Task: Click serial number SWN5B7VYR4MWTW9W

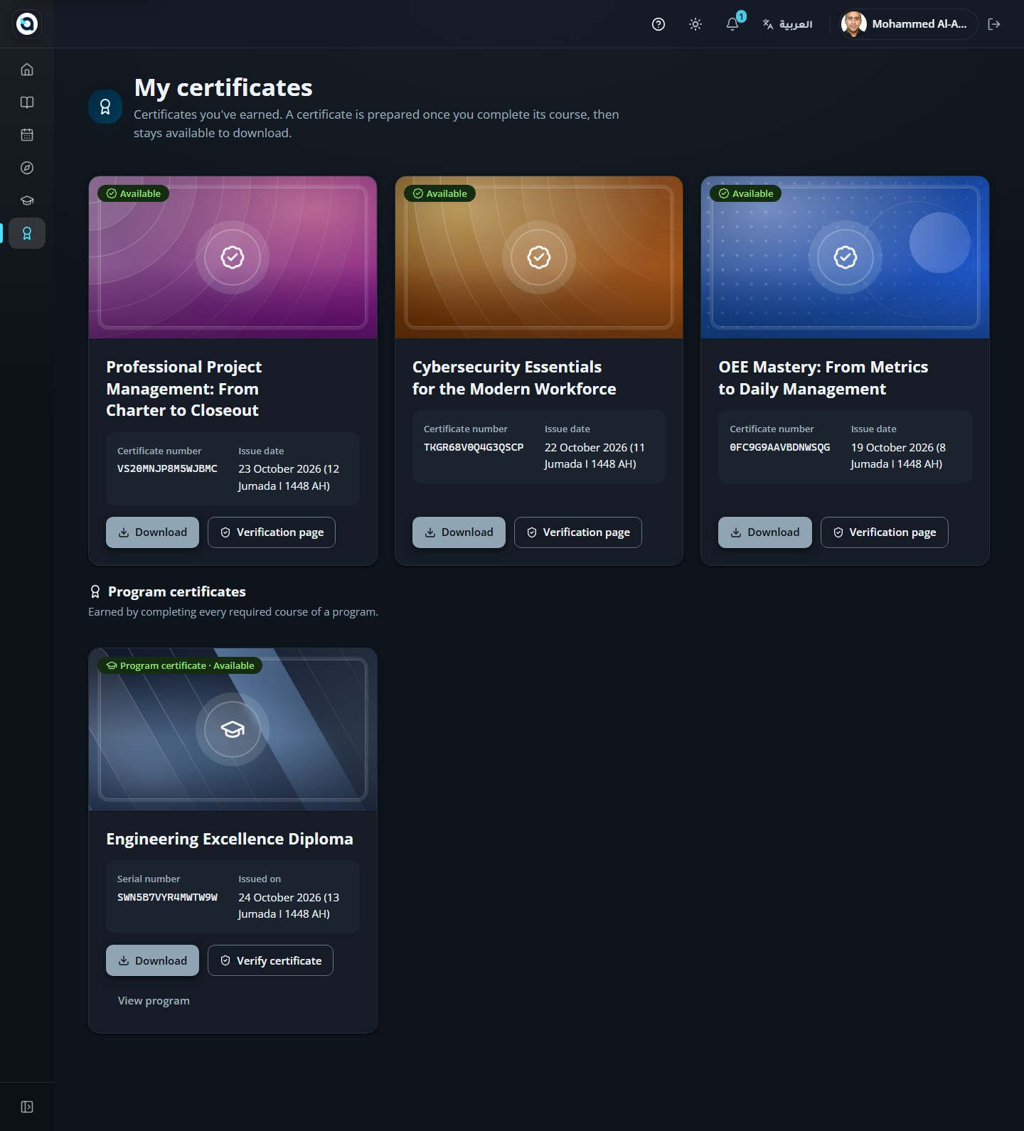Action: [x=167, y=897]
